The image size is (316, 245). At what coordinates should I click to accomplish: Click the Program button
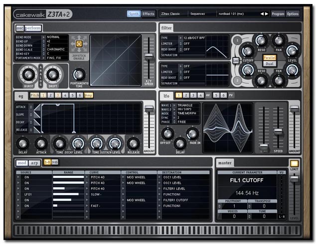278,14
